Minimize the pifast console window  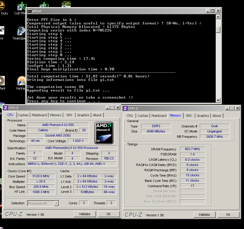pyautogui.click(x=208, y=11)
